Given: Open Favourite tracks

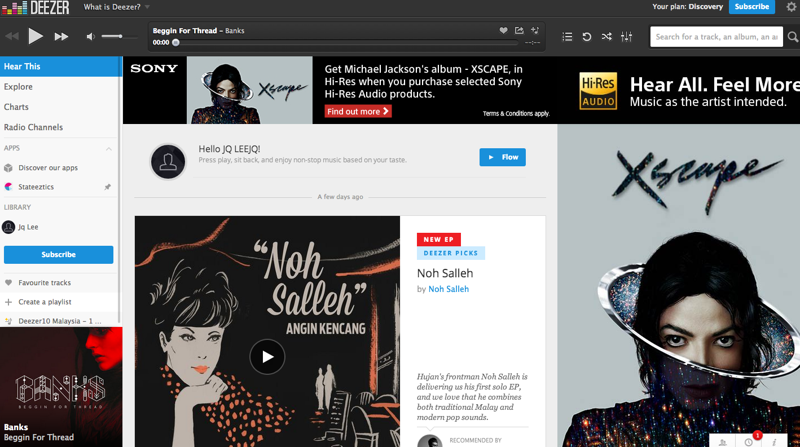Looking at the screenshot, I should [45, 283].
